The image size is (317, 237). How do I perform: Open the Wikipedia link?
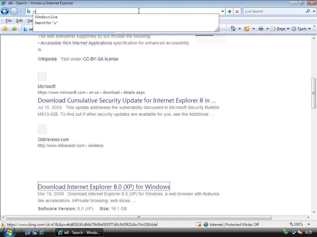pyautogui.click(x=47, y=59)
